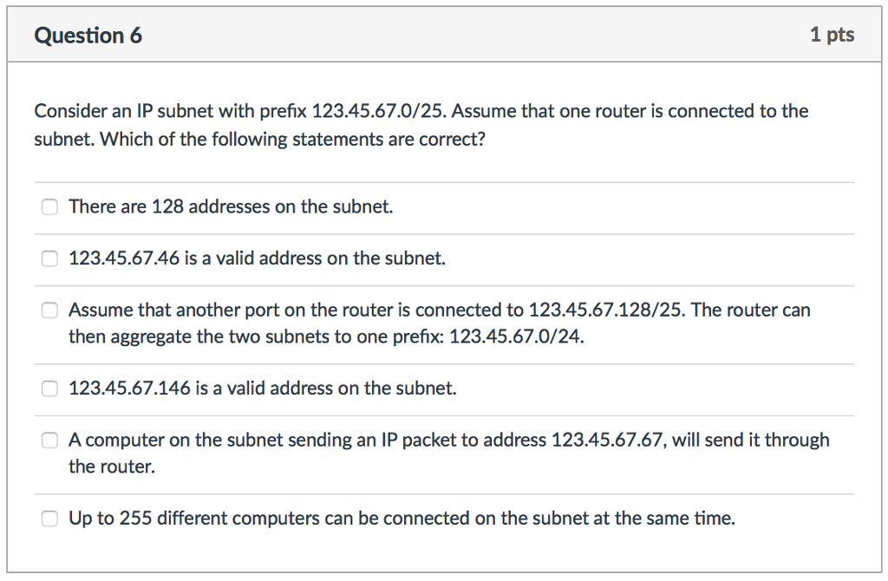
Task: Check the option about sending packets to 123.45.67.67
Action: [x=49, y=440]
